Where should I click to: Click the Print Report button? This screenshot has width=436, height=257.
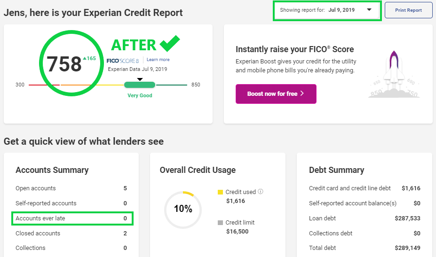click(x=408, y=10)
